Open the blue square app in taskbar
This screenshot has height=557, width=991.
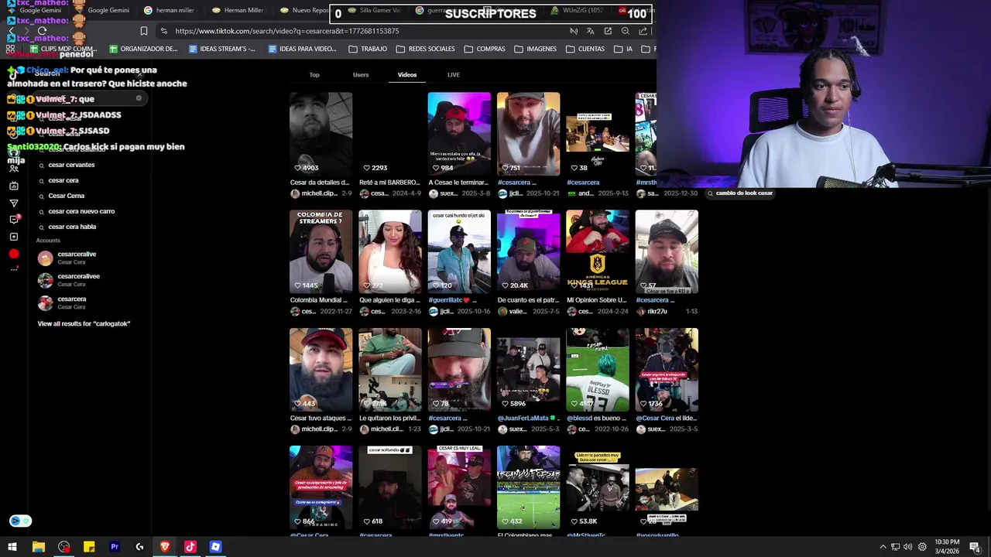coord(215,547)
